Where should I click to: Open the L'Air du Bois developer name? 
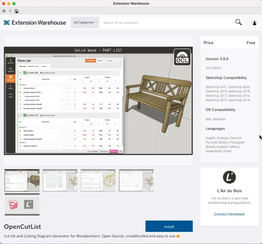(230, 191)
